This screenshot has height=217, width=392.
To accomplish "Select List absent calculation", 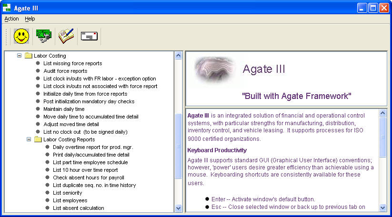I will point(78,208).
